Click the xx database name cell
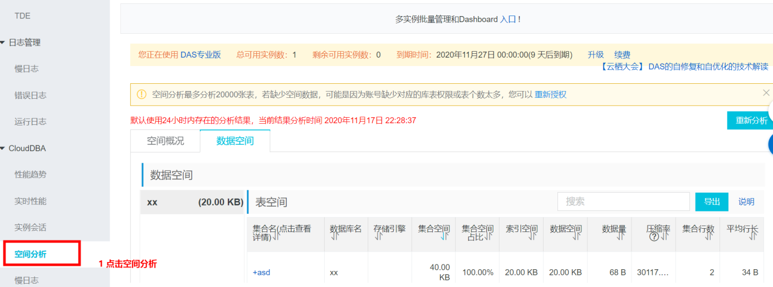The image size is (773, 287). click(334, 273)
